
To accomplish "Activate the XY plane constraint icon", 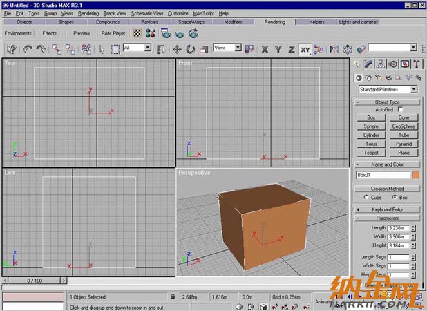I will pyautogui.click(x=305, y=49).
